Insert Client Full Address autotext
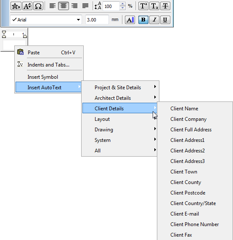233x240 pixels. click(195, 130)
